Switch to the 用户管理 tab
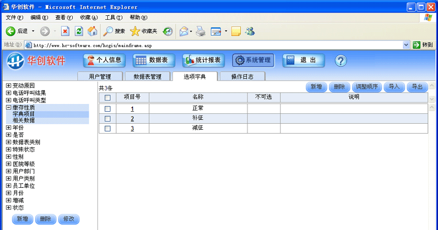The image size is (438, 230). coord(100,76)
